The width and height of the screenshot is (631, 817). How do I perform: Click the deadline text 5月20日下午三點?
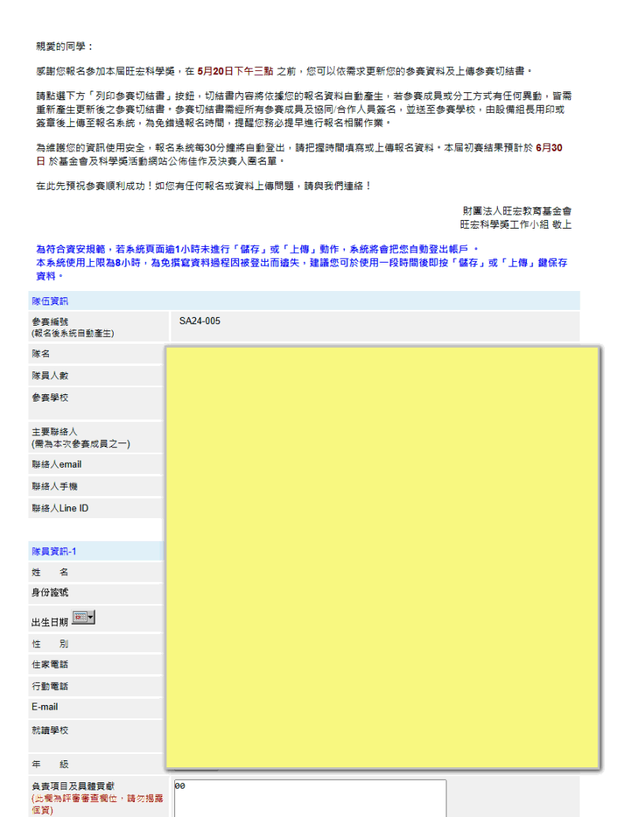235,72
